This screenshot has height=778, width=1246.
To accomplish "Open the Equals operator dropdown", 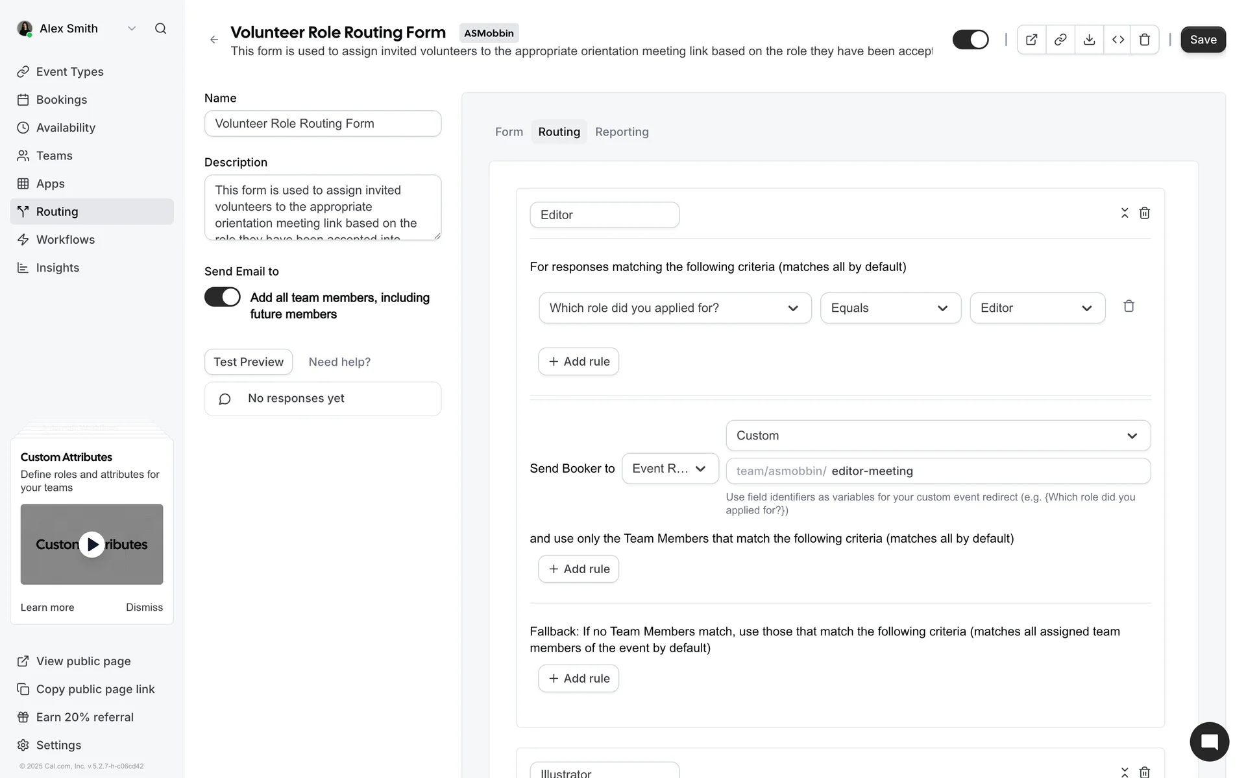I will click(x=890, y=308).
